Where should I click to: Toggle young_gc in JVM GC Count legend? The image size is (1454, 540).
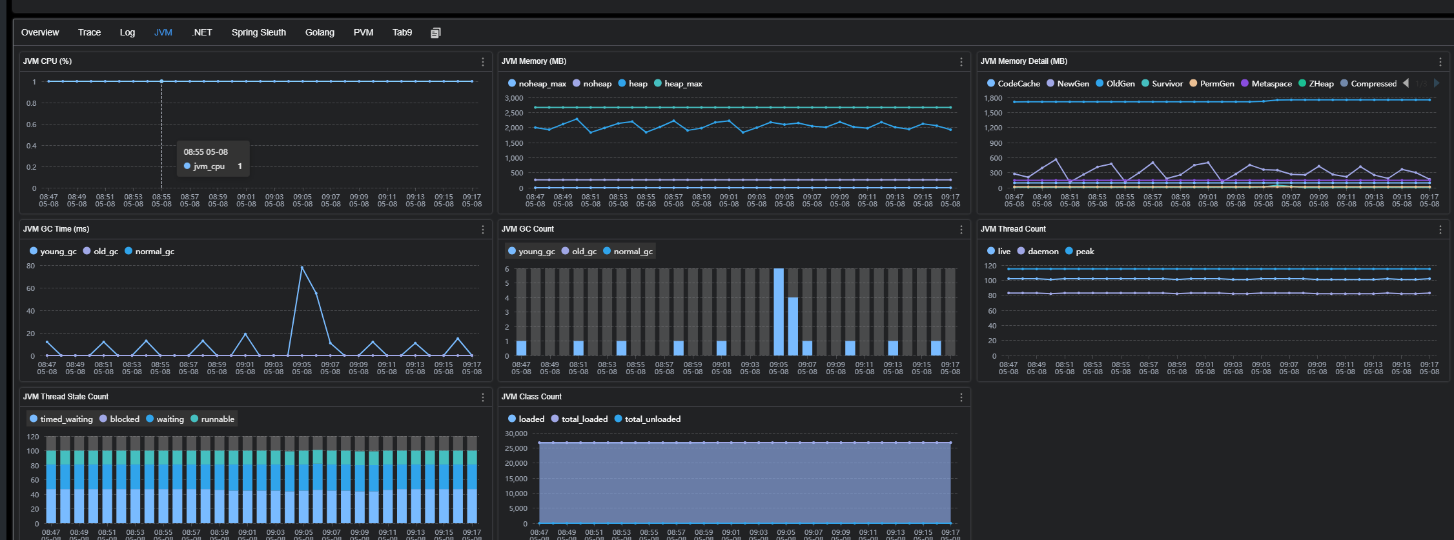click(x=531, y=252)
